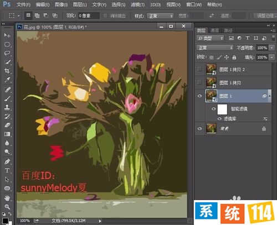The width and height of the screenshot is (277, 225).
Task: Select the Pen tool
Action: point(7,161)
